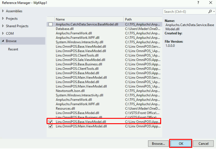Tick the checkbox for Anpluchs.CatchData.Service.BaseModel.dll
This screenshot has width=216, height=149.
[x=50, y=24]
